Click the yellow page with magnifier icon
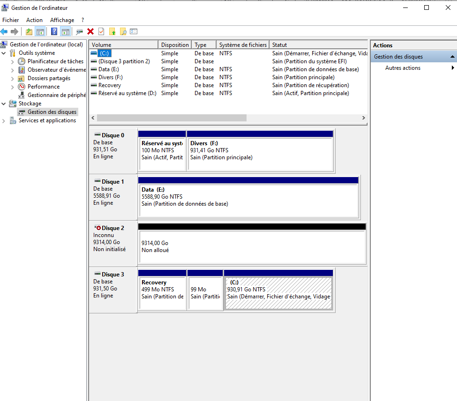This screenshot has width=457, height=401. pos(123,31)
